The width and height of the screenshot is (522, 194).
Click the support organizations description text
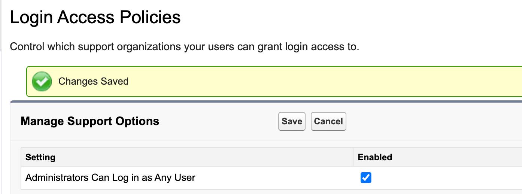(x=184, y=47)
